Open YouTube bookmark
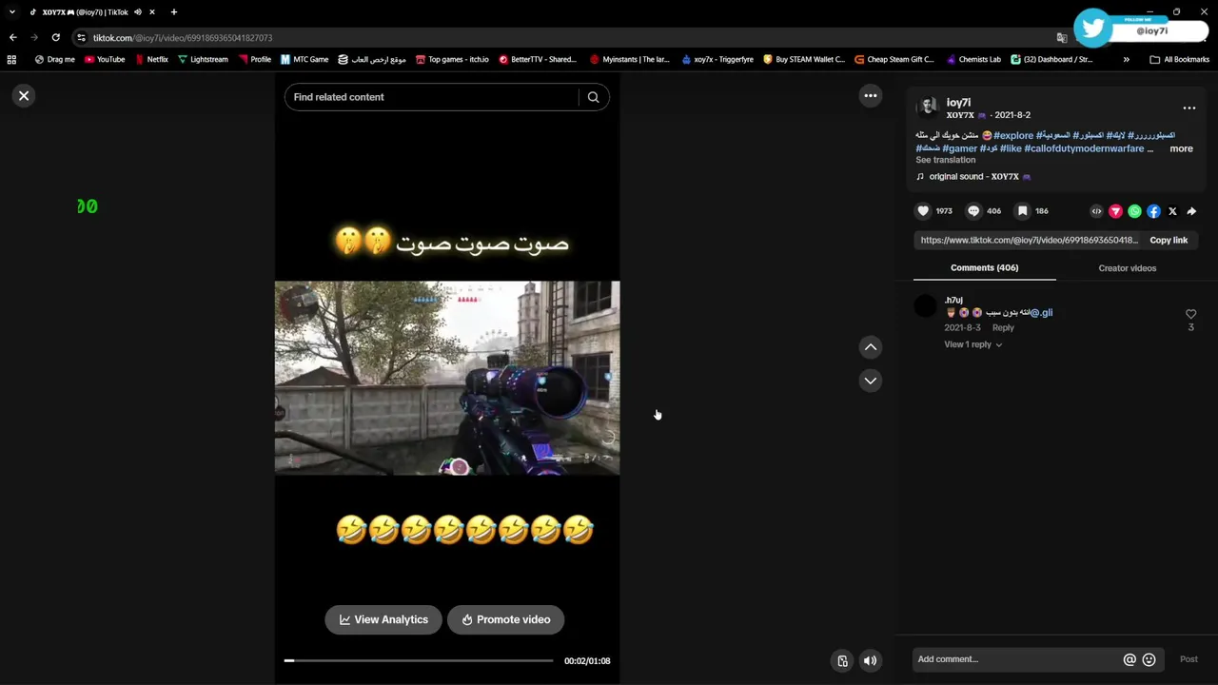This screenshot has height=685, width=1218. tap(105, 59)
